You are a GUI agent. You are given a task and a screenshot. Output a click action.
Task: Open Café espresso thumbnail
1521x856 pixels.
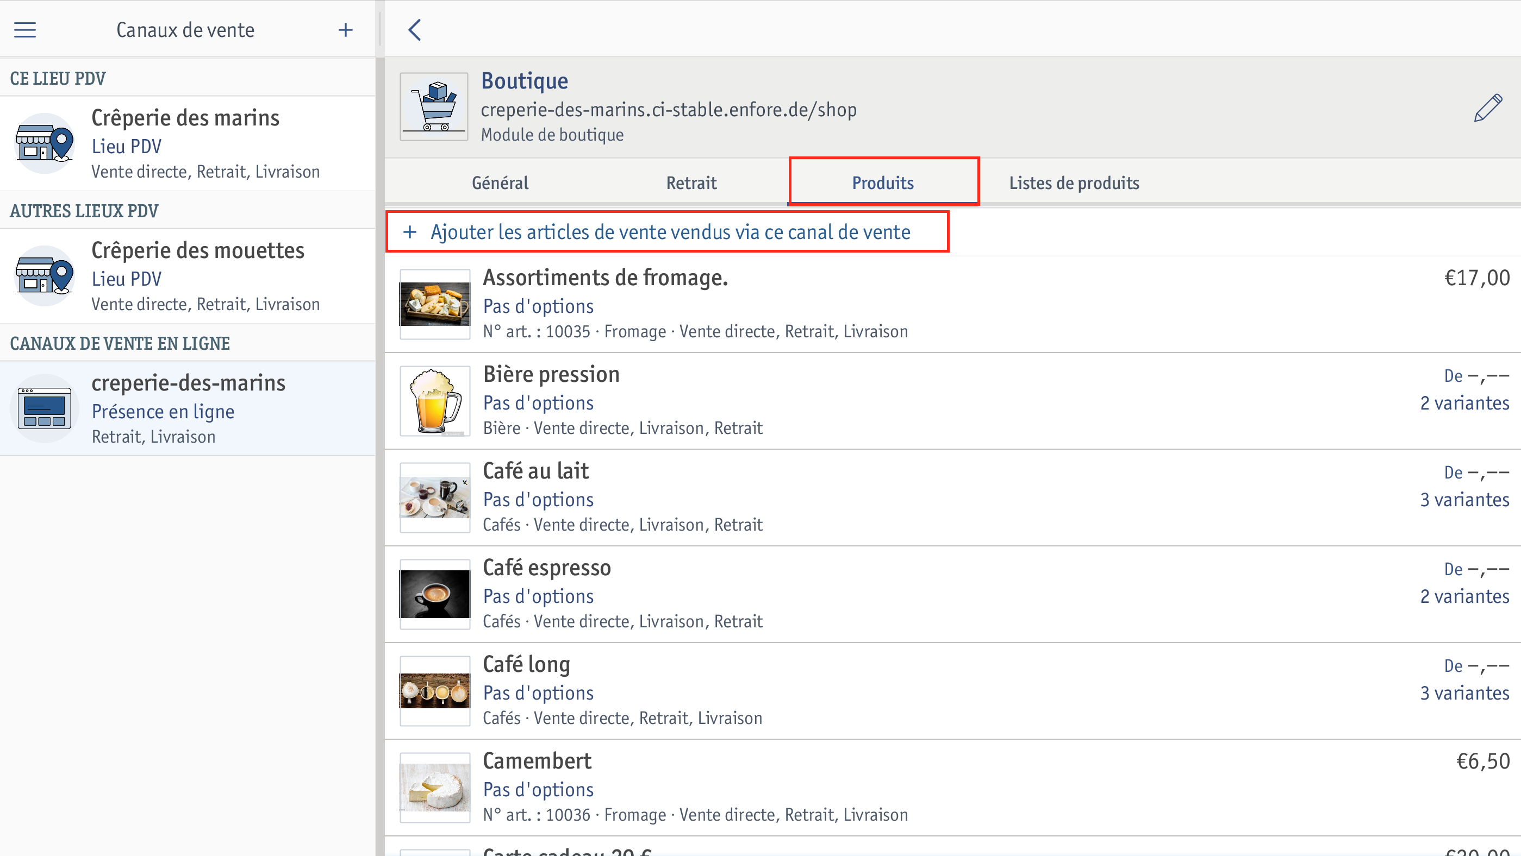[x=435, y=595]
